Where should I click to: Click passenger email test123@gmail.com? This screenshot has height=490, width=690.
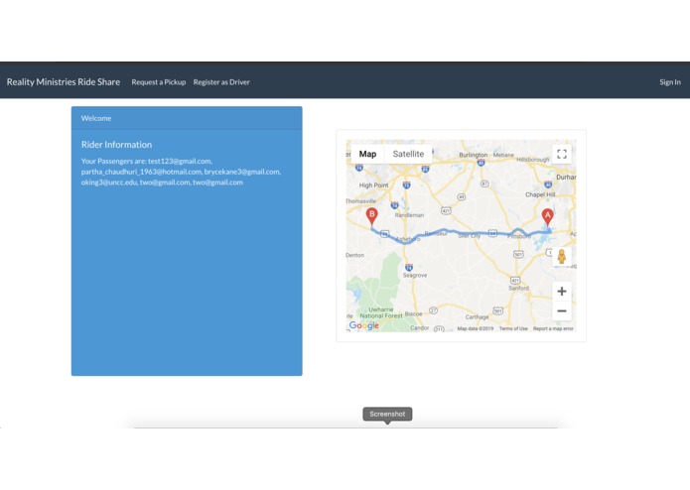tap(180, 161)
